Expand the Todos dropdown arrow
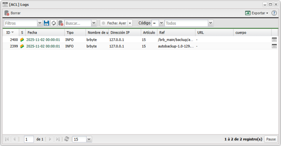 click(x=210, y=23)
